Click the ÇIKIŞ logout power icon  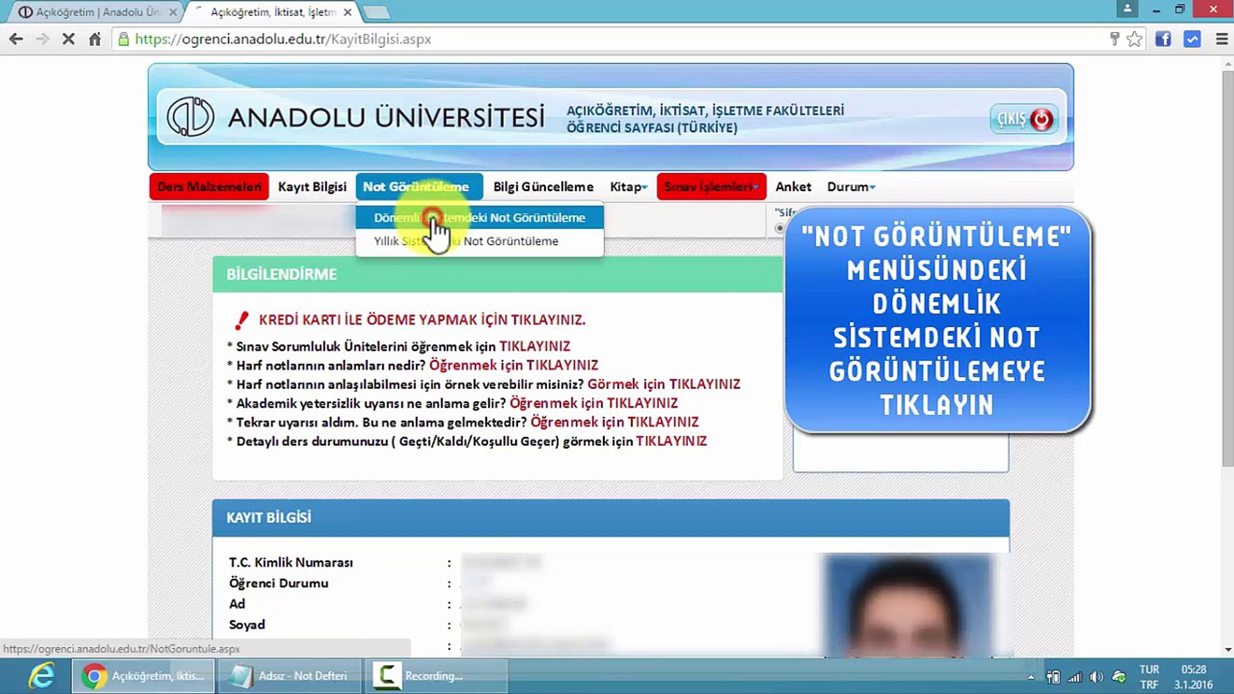pos(1041,119)
